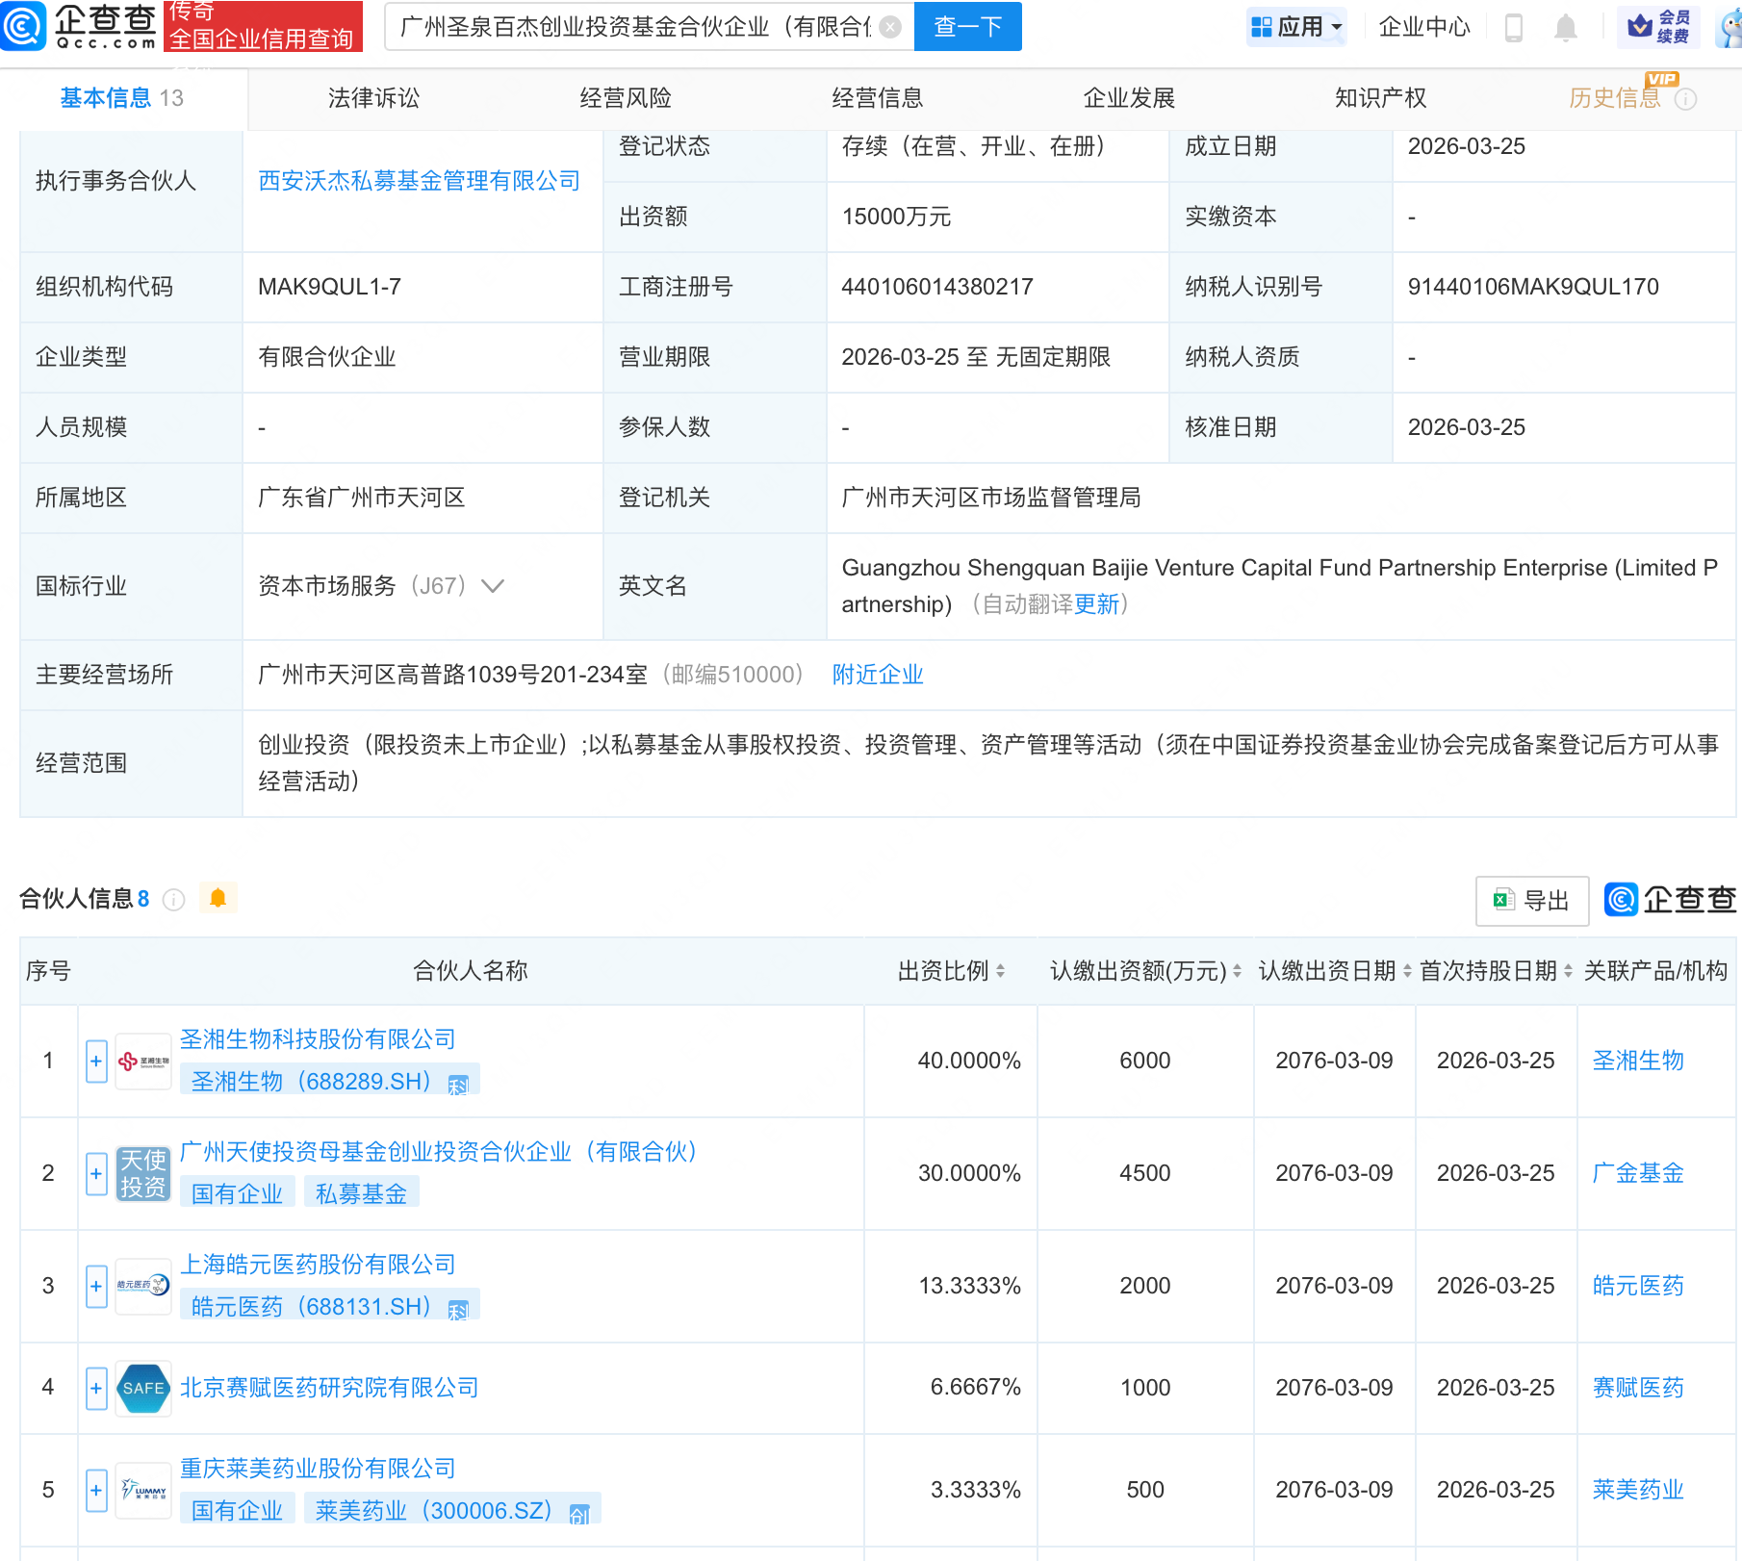Expand row for 圣湘生物科技股份有限公司
This screenshot has width=1742, height=1561.
click(96, 1062)
